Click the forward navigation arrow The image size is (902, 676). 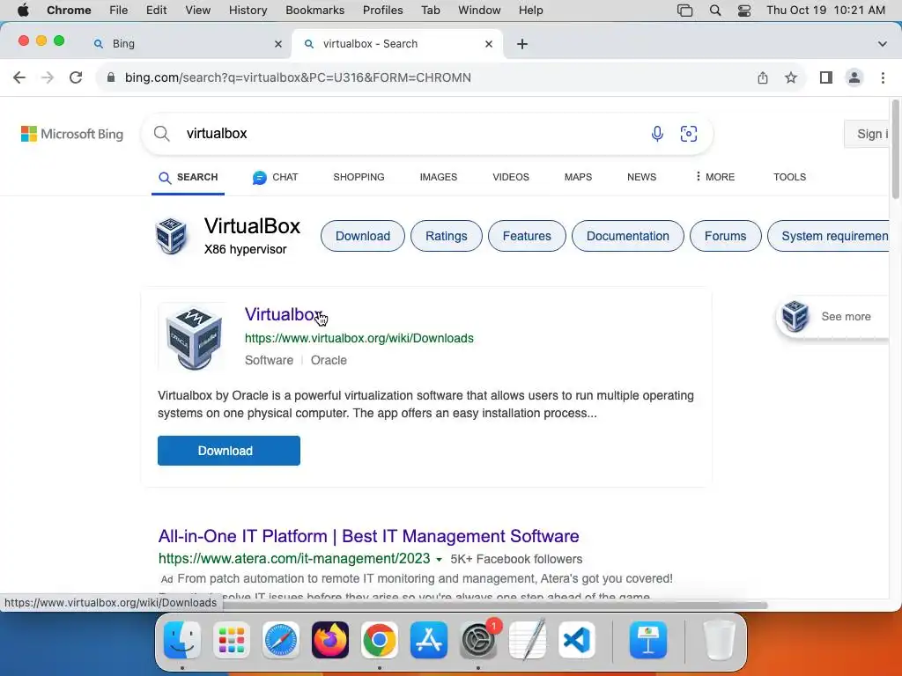[48, 77]
